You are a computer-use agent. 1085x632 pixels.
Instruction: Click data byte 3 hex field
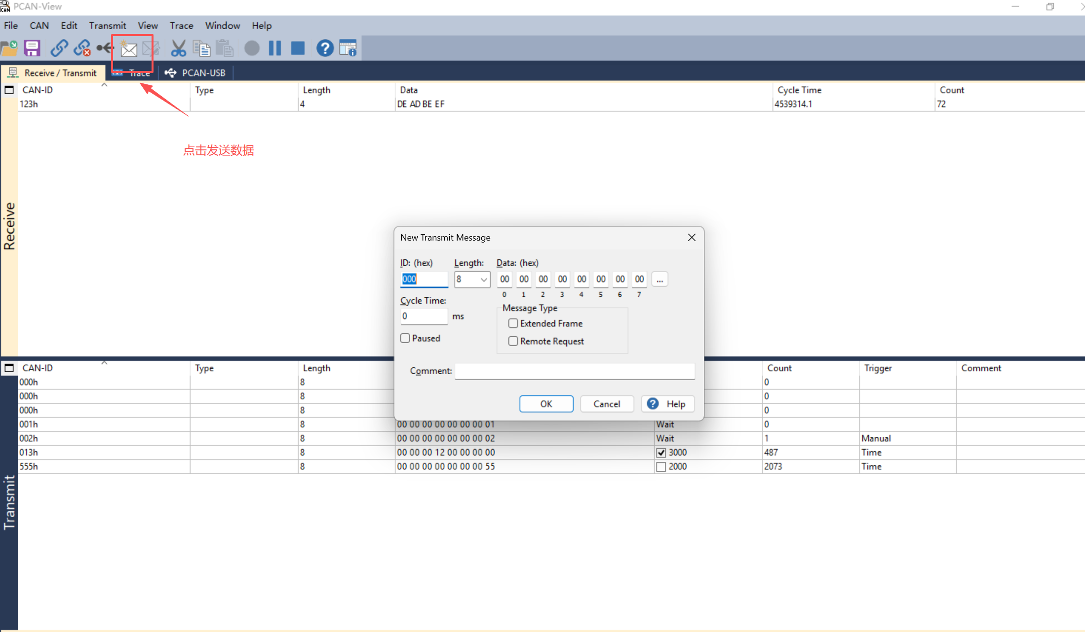click(562, 280)
